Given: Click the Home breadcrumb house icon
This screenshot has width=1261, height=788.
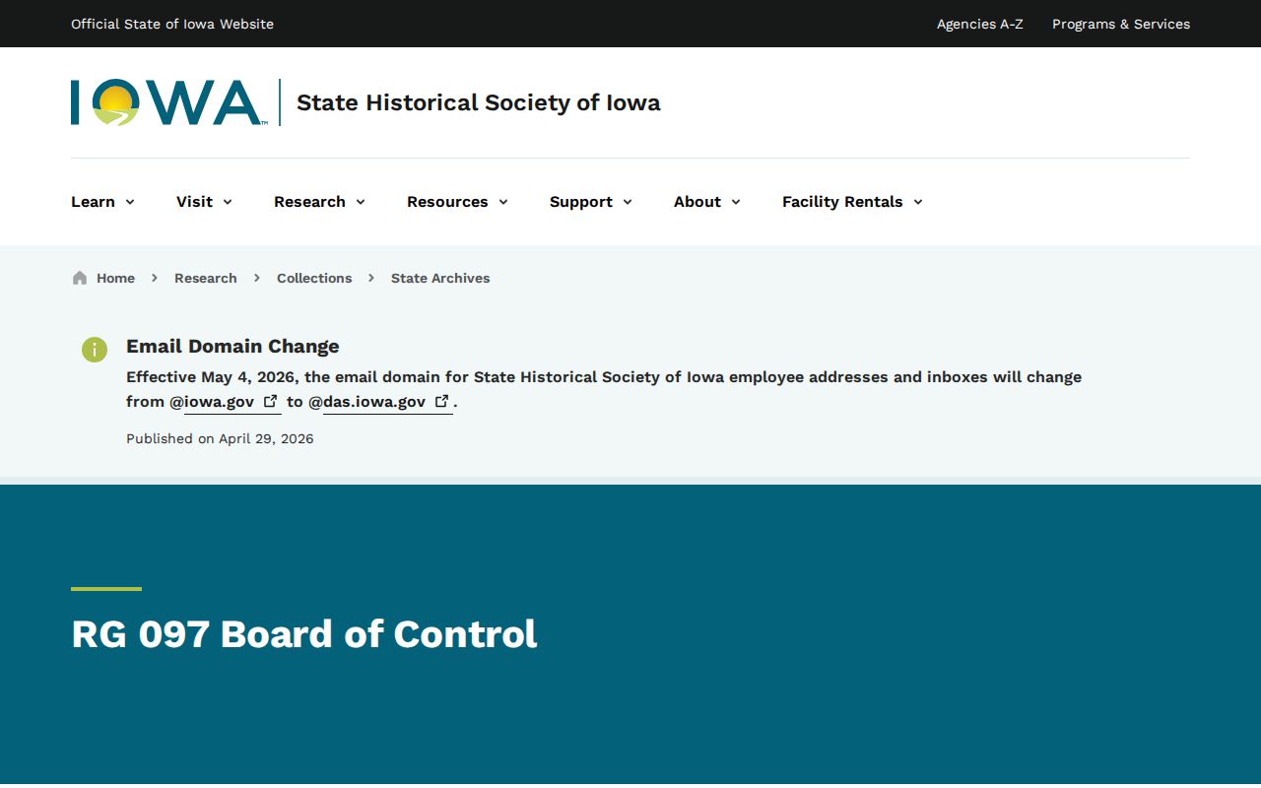Looking at the screenshot, I should pyautogui.click(x=80, y=278).
